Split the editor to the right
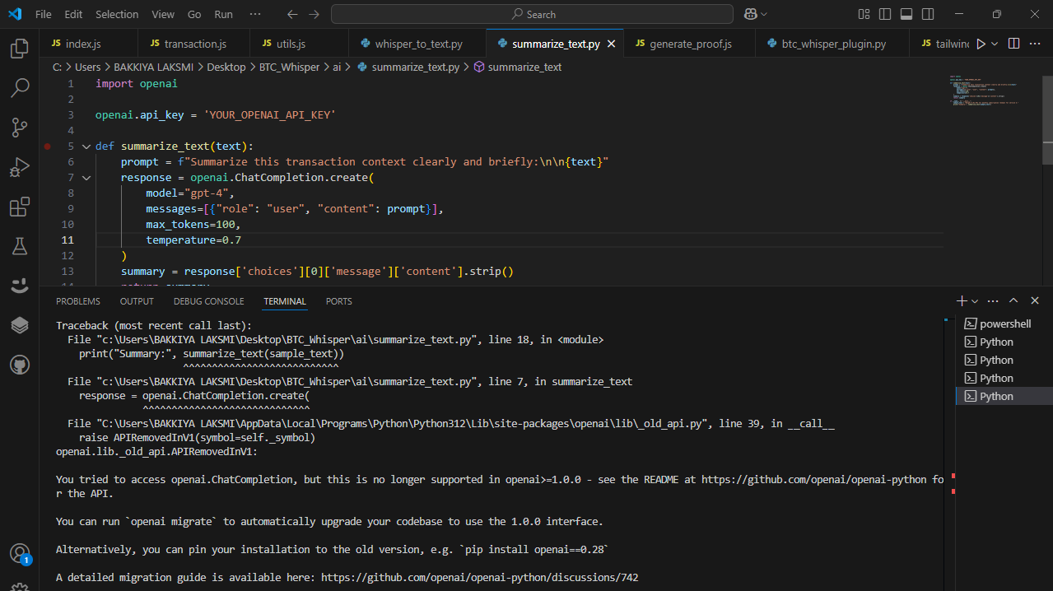This screenshot has width=1053, height=591. [x=1013, y=44]
